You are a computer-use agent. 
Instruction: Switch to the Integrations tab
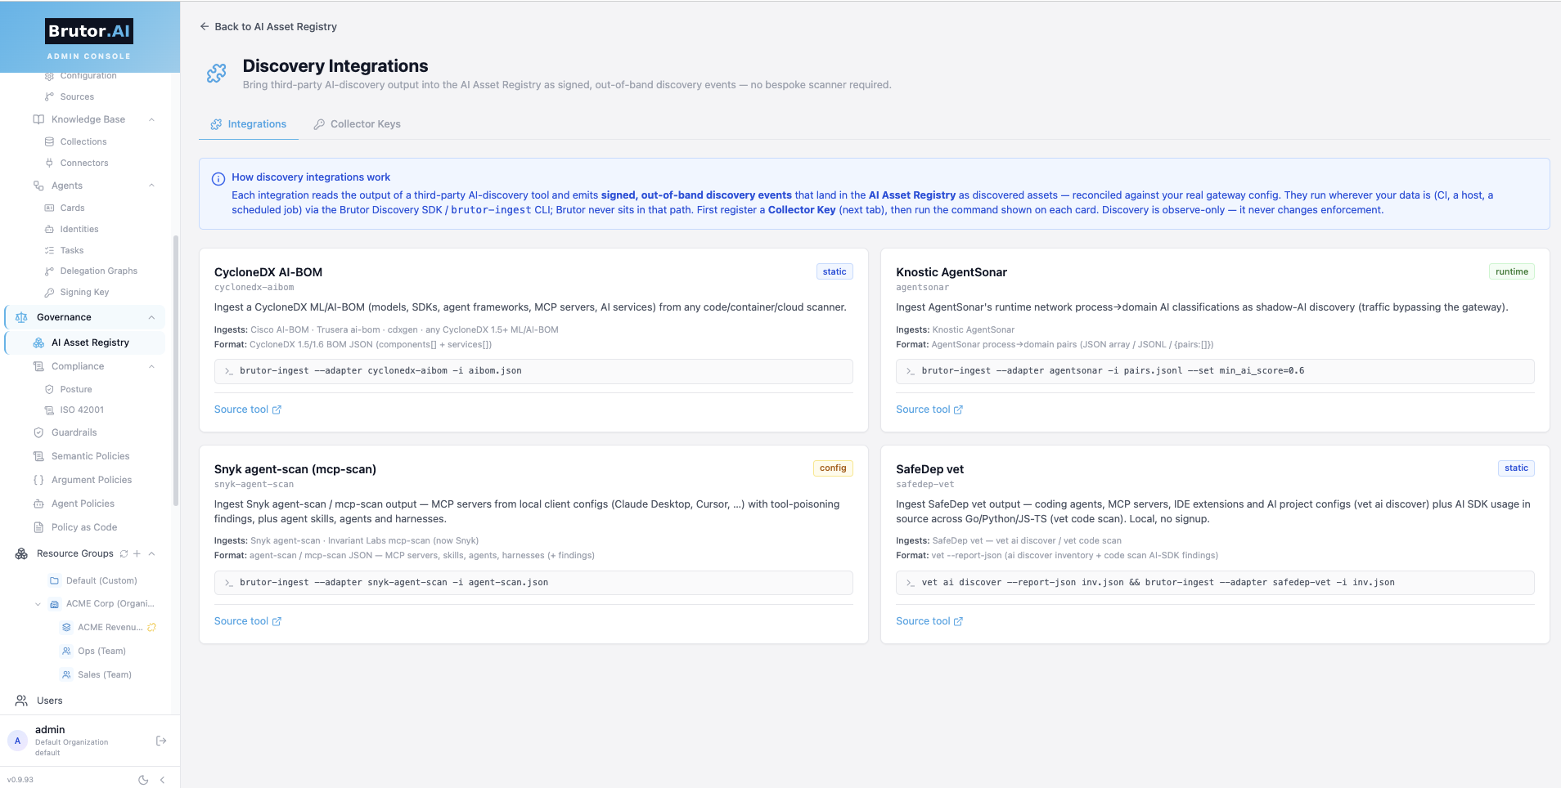point(249,124)
